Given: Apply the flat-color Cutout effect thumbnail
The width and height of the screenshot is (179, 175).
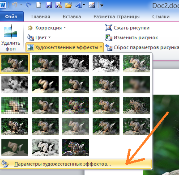Looking at the screenshot, I should click(x=15, y=147).
